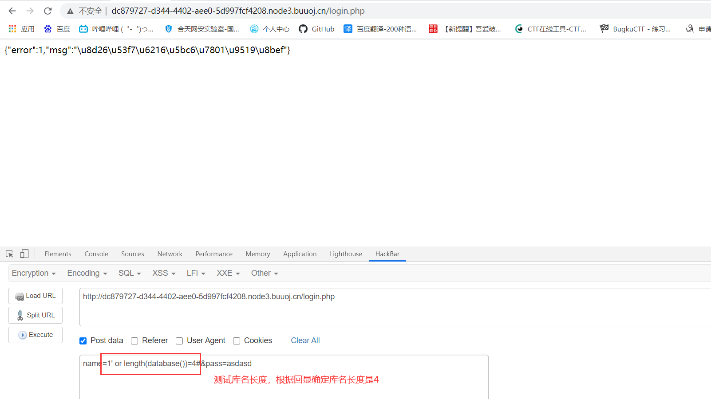711x399 pixels.
Task: Open the 百度翻译 bookmark
Action: point(380,29)
